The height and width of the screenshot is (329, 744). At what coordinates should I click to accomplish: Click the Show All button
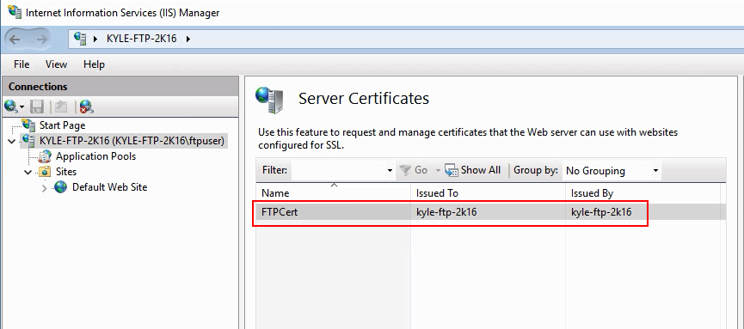(x=472, y=170)
